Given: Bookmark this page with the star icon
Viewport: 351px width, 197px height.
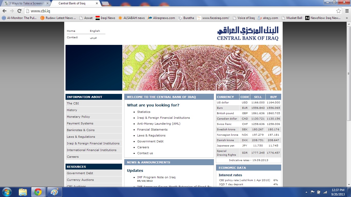Looking at the screenshot, I should (339, 11).
